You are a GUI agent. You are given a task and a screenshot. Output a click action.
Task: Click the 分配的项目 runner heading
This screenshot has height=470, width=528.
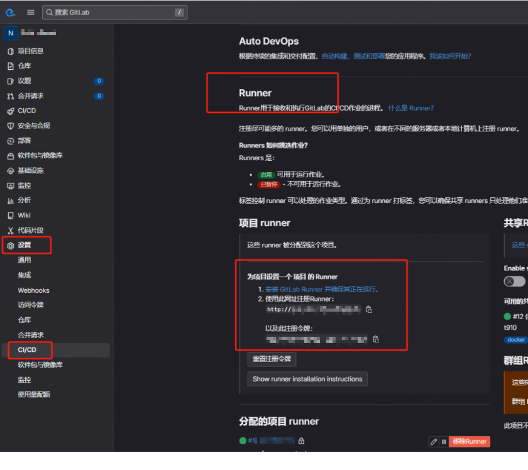279,422
